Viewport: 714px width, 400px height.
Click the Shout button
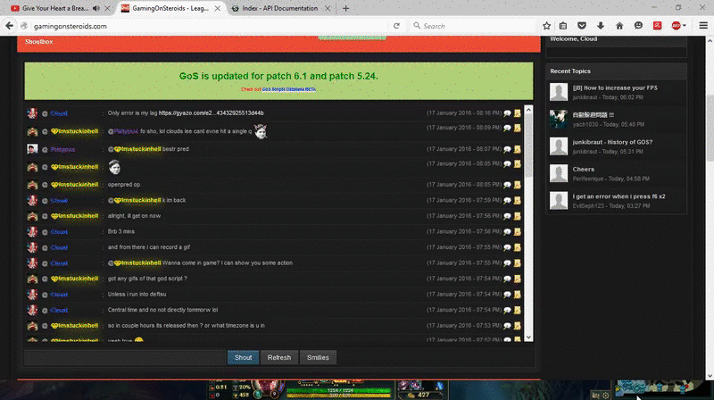(x=243, y=358)
